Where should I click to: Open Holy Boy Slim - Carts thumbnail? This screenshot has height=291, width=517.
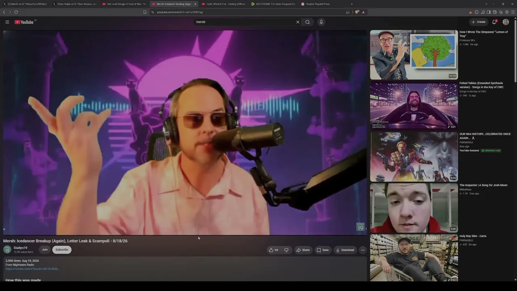pos(414,258)
